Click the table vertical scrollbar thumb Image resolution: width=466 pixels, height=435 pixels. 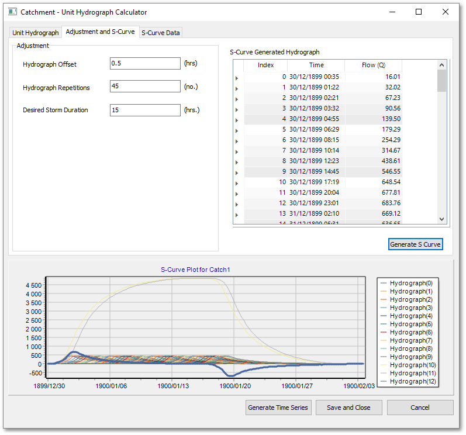point(441,81)
